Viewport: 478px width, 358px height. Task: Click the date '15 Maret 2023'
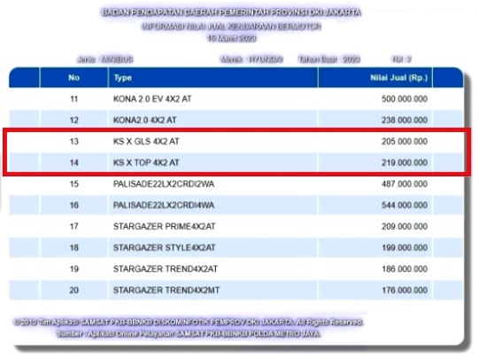click(231, 38)
